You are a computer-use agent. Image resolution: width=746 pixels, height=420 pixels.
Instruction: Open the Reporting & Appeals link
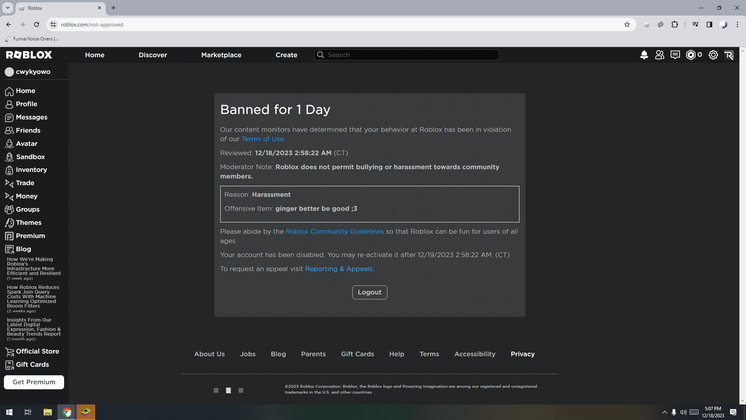coord(338,269)
